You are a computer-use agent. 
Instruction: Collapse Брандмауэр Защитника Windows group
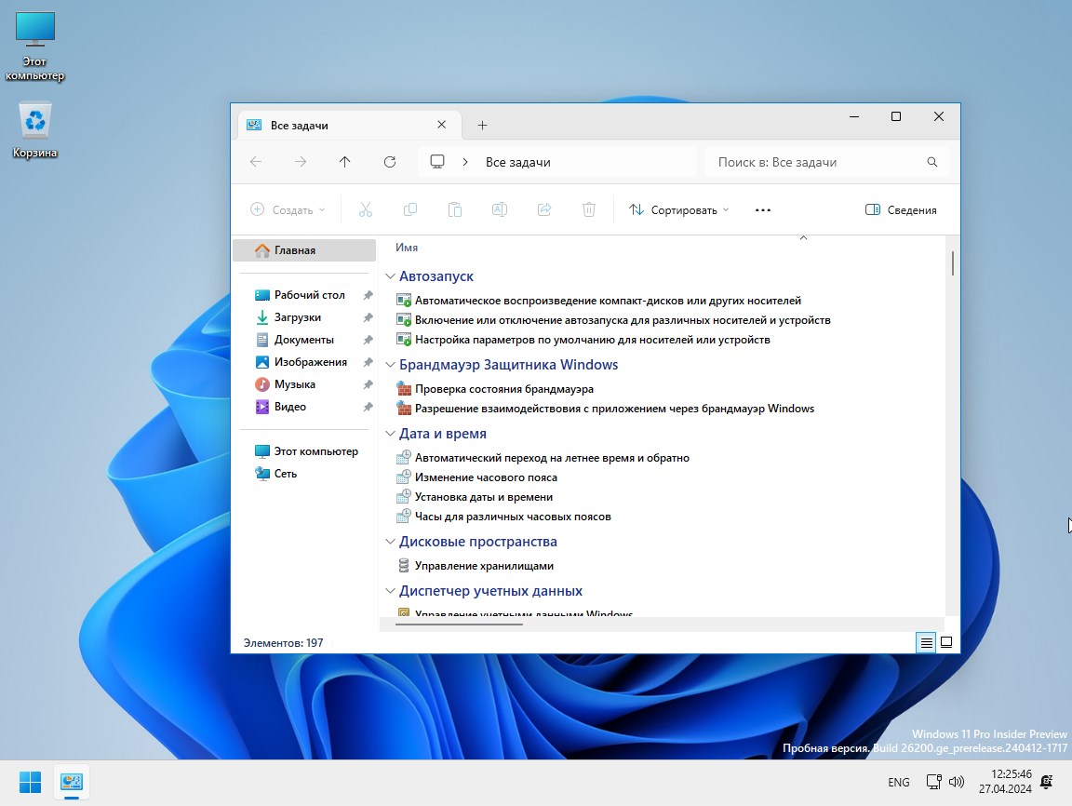coord(390,364)
